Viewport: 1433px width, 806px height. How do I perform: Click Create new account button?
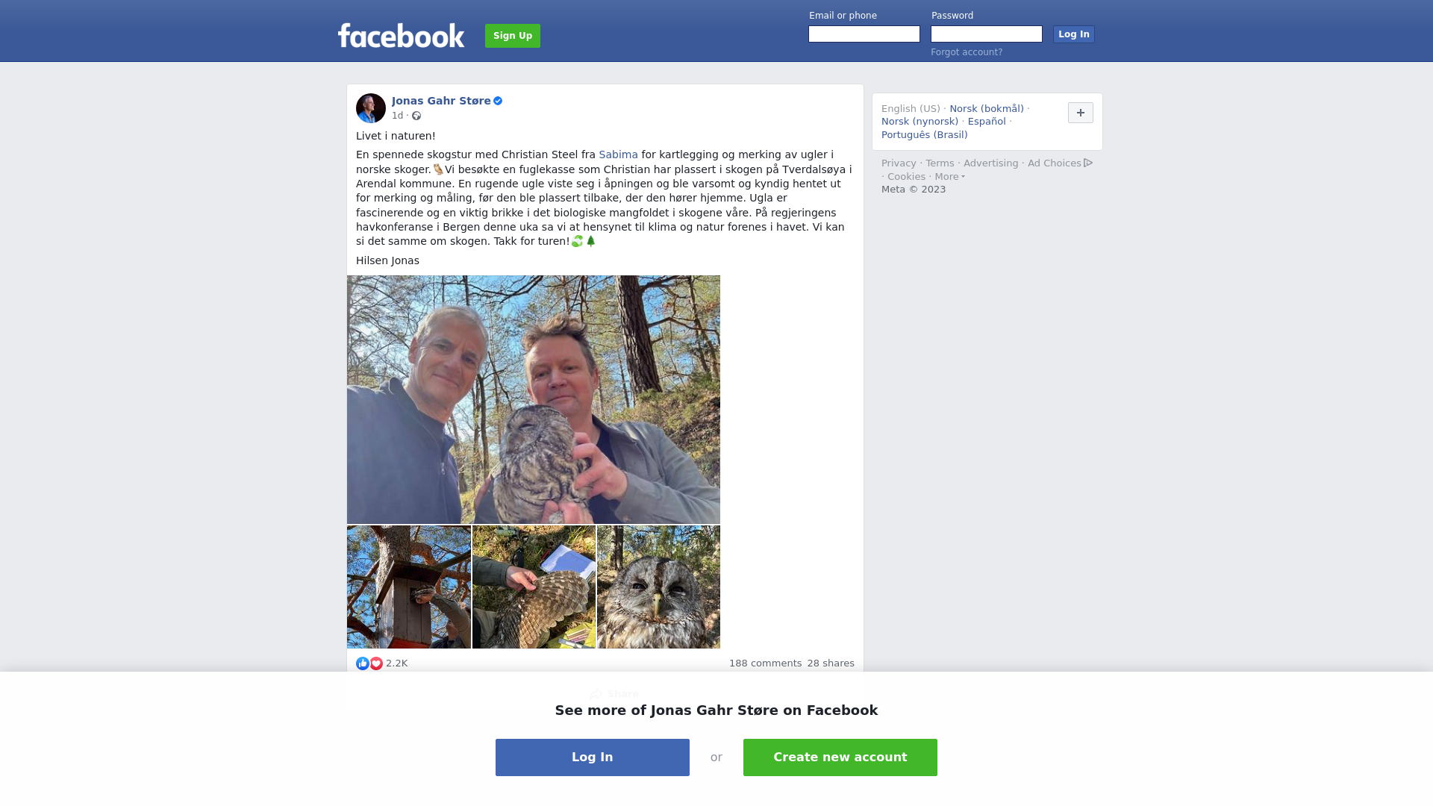pos(840,757)
